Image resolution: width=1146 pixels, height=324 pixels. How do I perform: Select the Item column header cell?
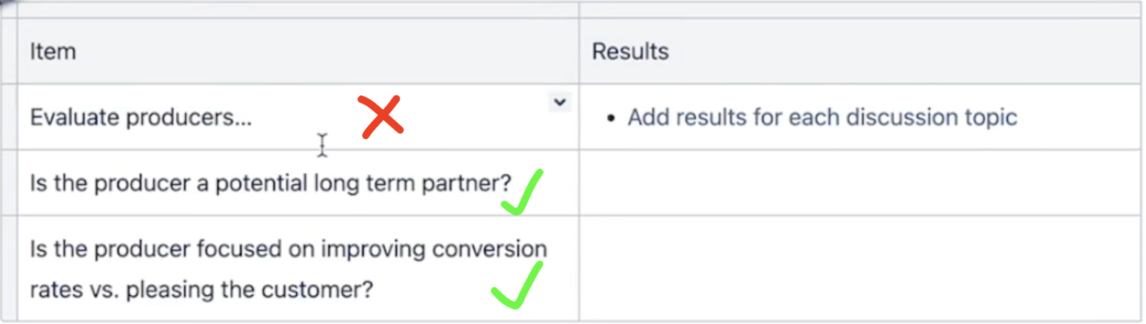pyautogui.click(x=298, y=51)
